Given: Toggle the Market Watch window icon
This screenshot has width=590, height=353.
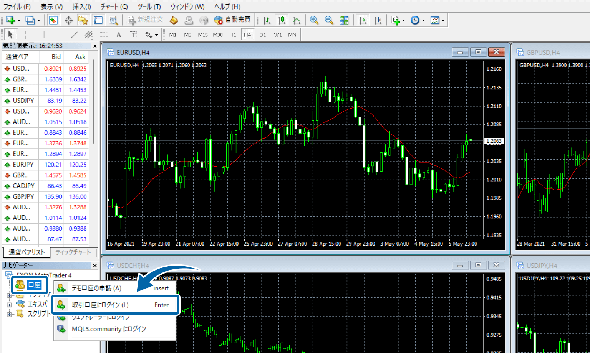Looking at the screenshot, I should 53,20.
